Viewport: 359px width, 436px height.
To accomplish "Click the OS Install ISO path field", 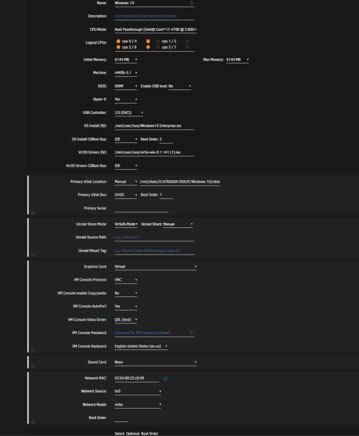I will point(154,126).
